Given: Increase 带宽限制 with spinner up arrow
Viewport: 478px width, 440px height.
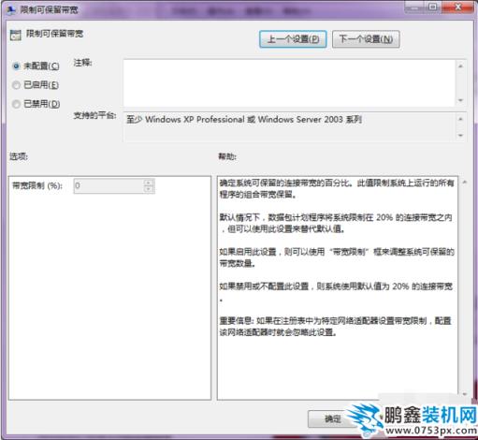Looking at the screenshot, I should pos(149,183).
